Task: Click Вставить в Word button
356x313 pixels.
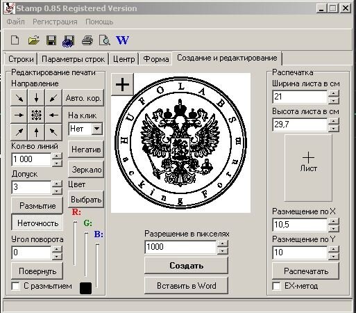Action: click(186, 285)
